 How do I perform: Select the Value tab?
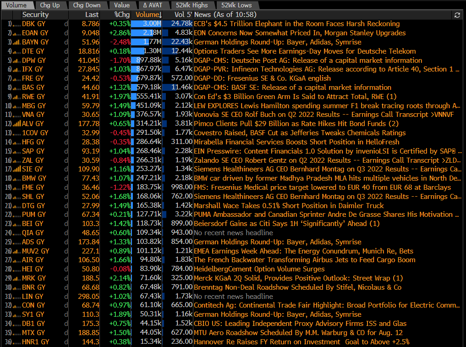click(x=122, y=5)
